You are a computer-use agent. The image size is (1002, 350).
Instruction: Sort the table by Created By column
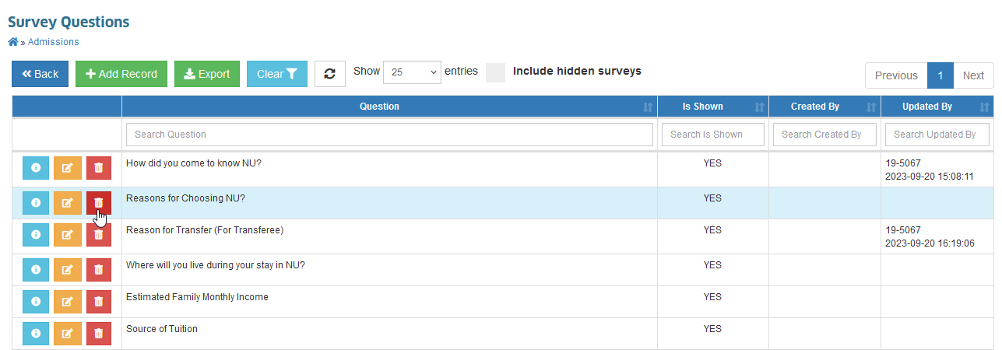[824, 107]
